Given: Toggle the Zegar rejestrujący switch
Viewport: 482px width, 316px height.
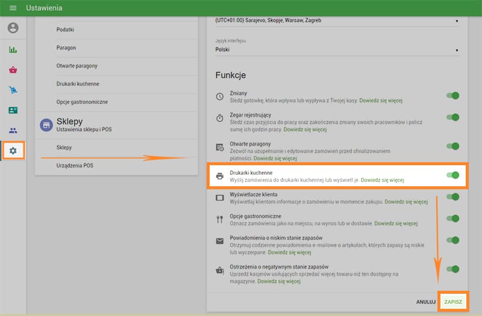Looking at the screenshot, I should [452, 117].
